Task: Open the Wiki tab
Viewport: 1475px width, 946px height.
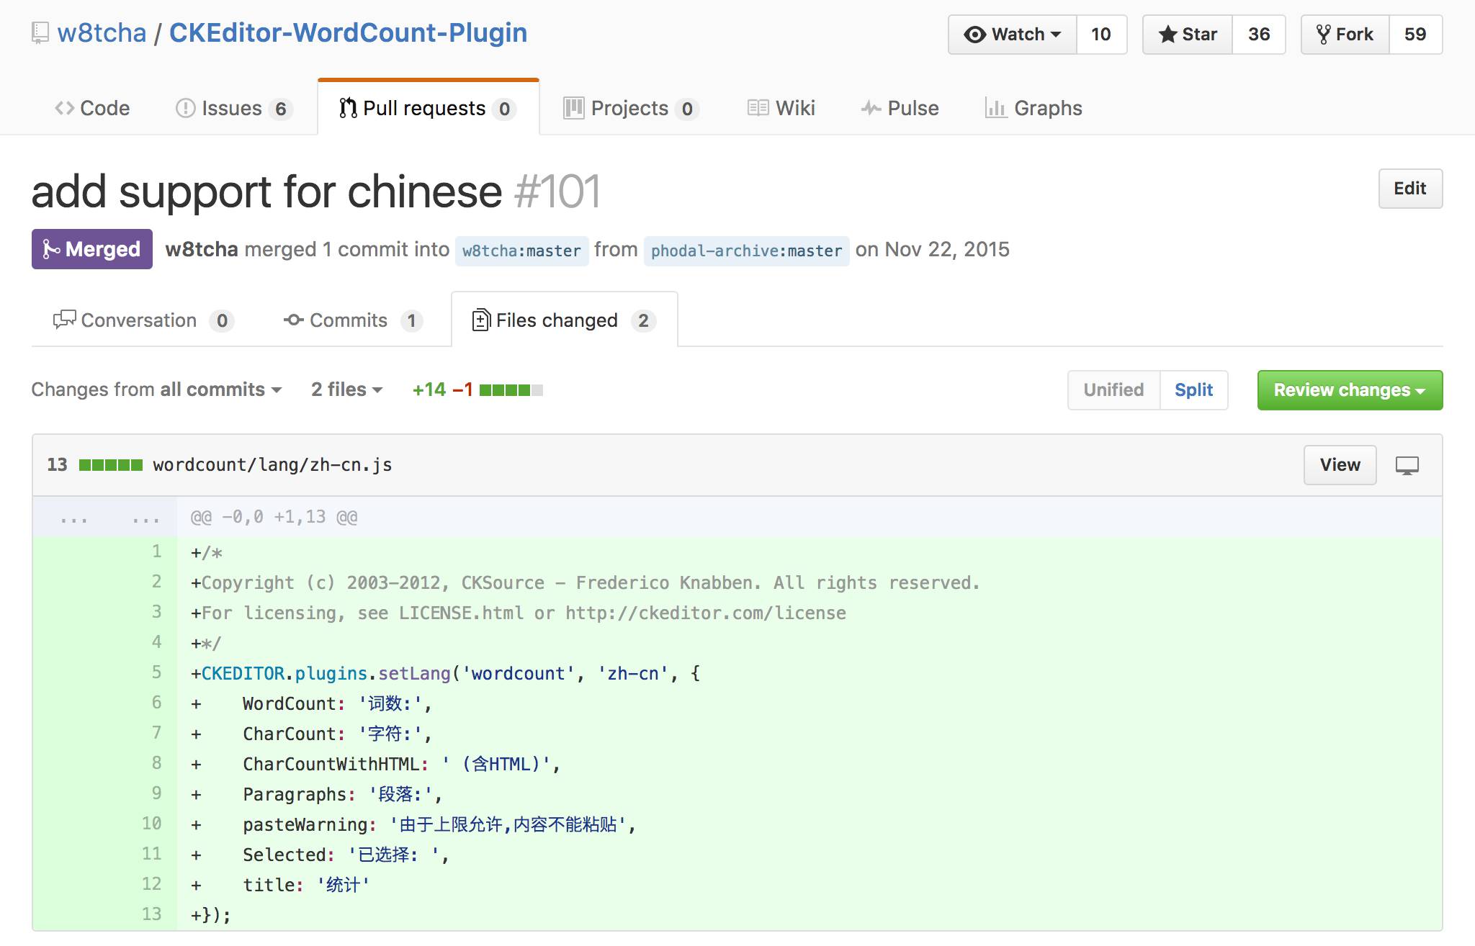Action: pos(781,108)
